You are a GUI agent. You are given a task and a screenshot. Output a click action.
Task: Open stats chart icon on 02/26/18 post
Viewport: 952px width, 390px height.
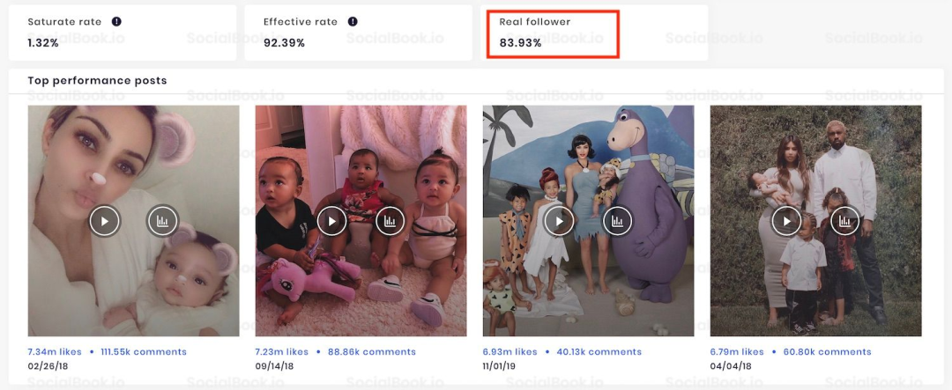(163, 221)
